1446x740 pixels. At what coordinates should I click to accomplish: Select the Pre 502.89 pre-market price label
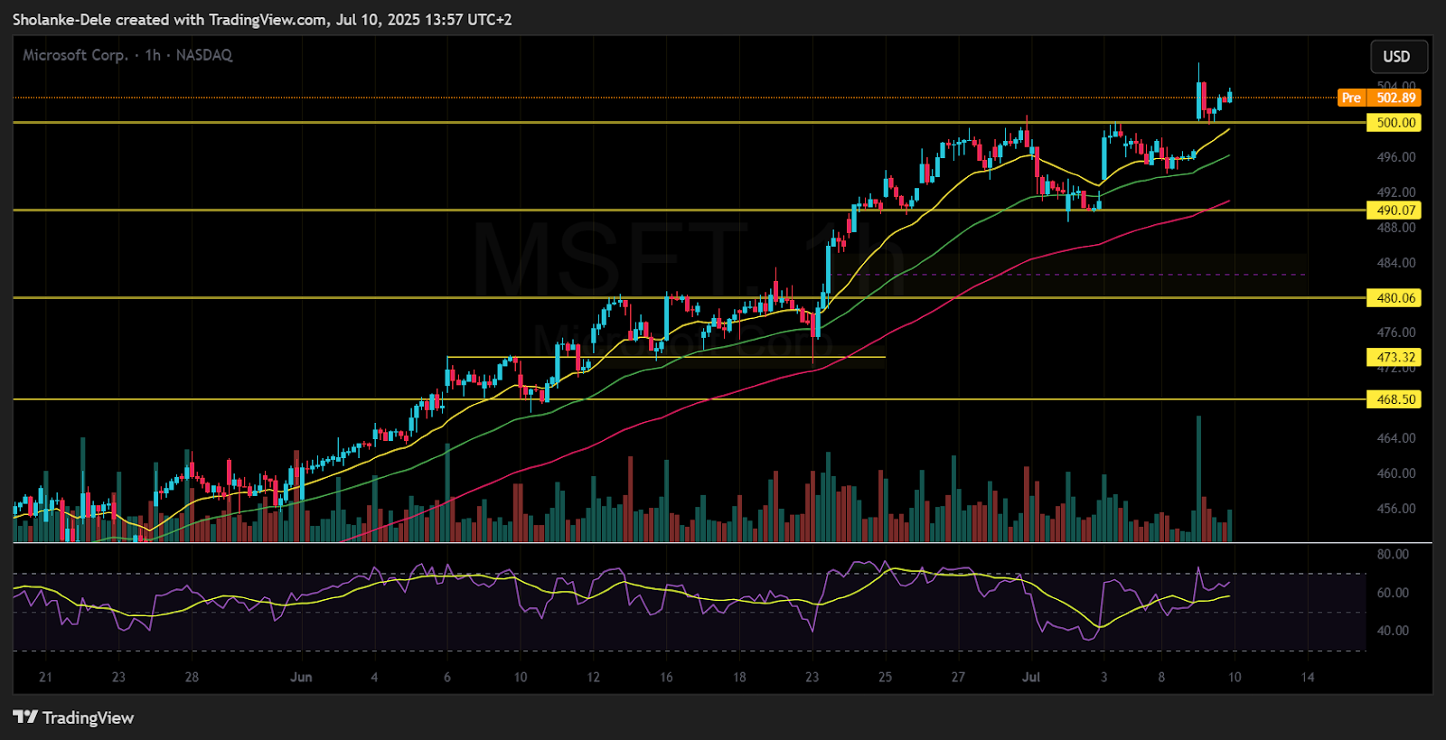[x=1379, y=98]
